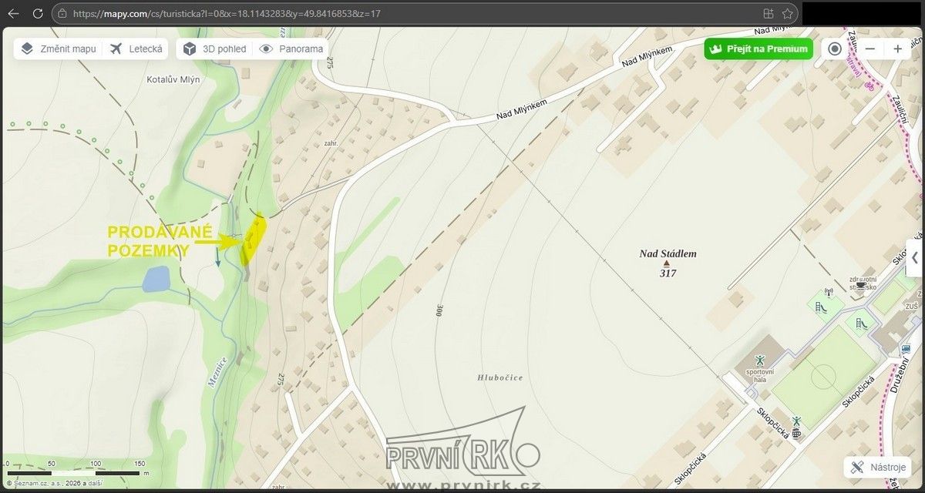Center map on my location
Viewport: 925px width, 493px height.
tap(835, 49)
